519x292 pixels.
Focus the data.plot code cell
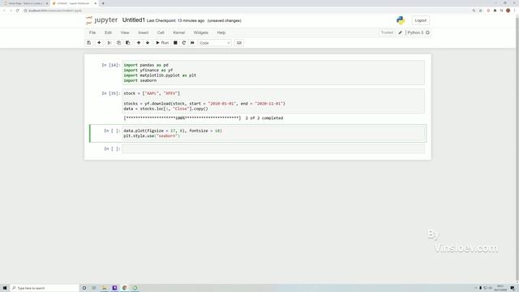[273, 133]
